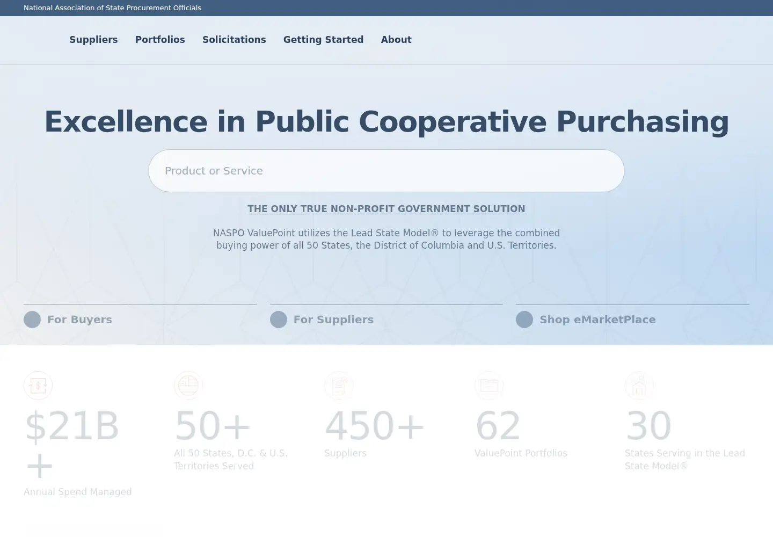Image resolution: width=773 pixels, height=537 pixels.
Task: Click the document icon above 450+
Action: tap(339, 386)
